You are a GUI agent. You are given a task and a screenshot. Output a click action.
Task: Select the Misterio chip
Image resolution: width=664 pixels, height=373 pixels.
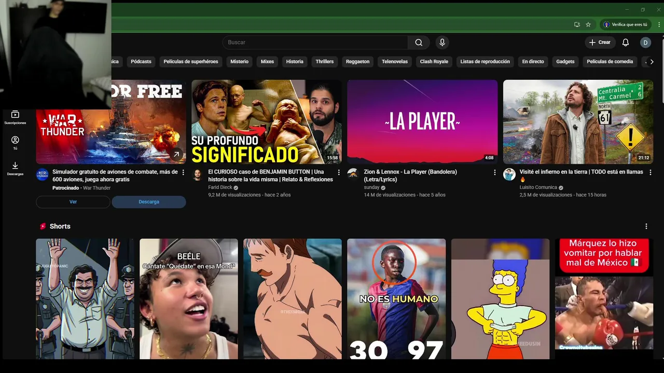(239, 62)
